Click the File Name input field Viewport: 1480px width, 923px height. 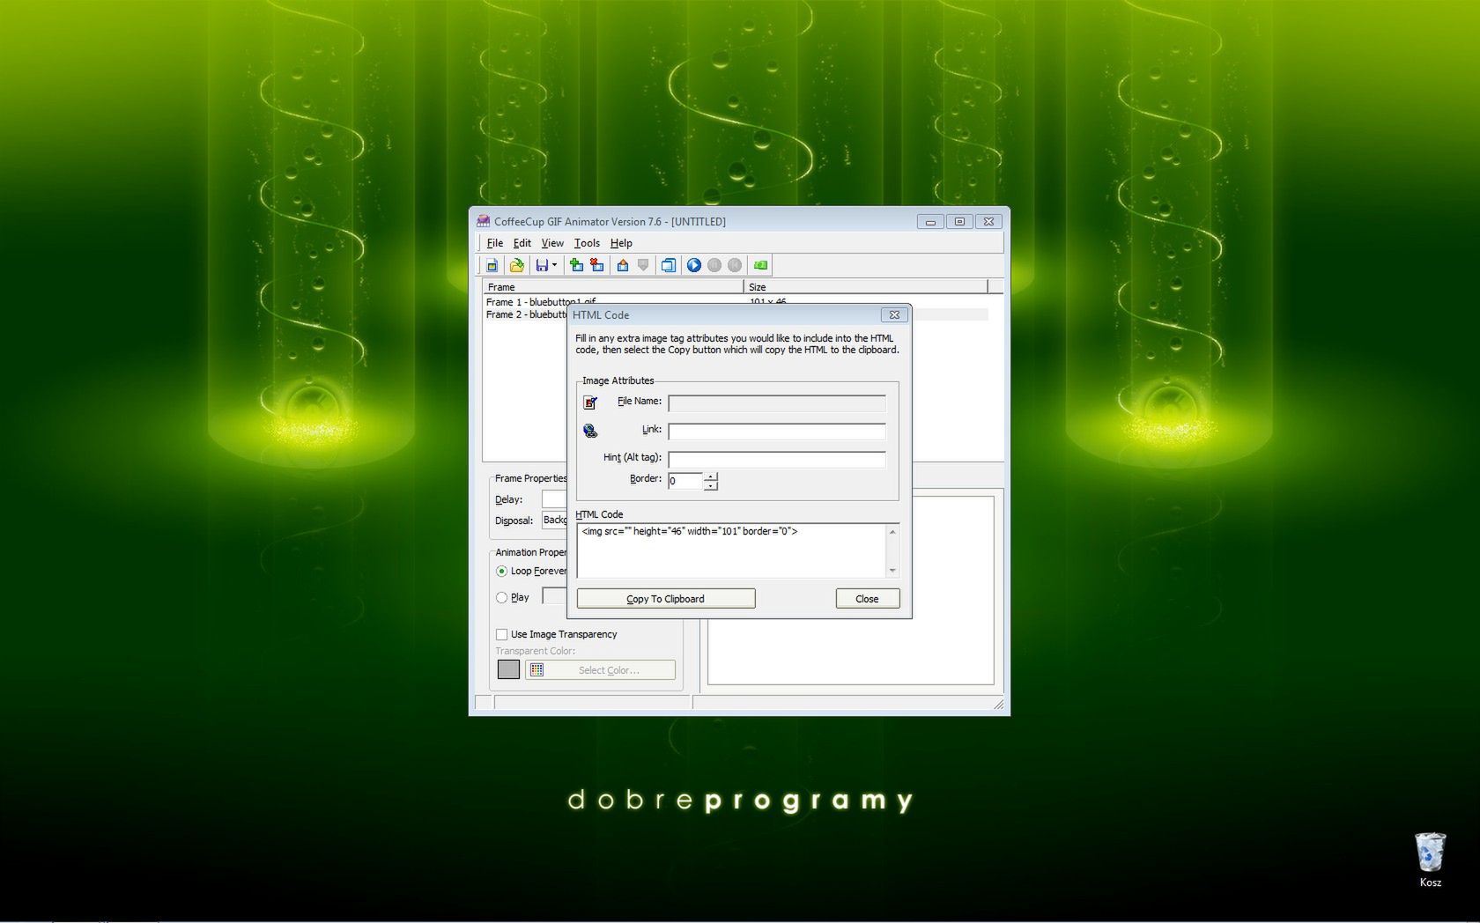click(x=777, y=403)
